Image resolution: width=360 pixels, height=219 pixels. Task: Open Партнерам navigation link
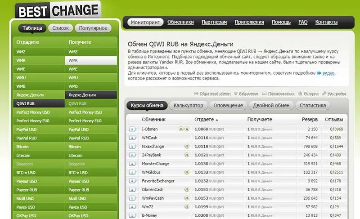(x=214, y=22)
